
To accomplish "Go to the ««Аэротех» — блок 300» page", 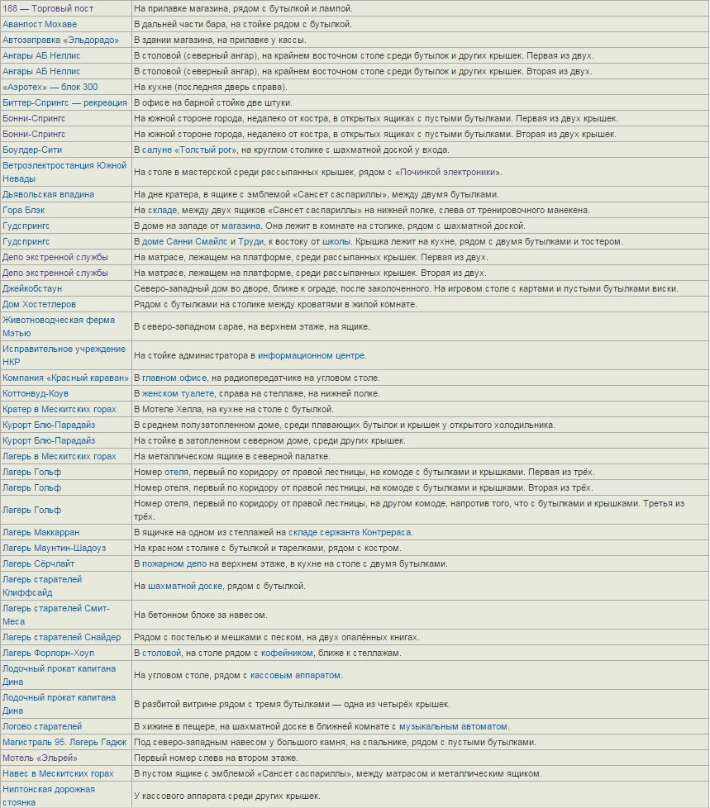I will [x=50, y=87].
